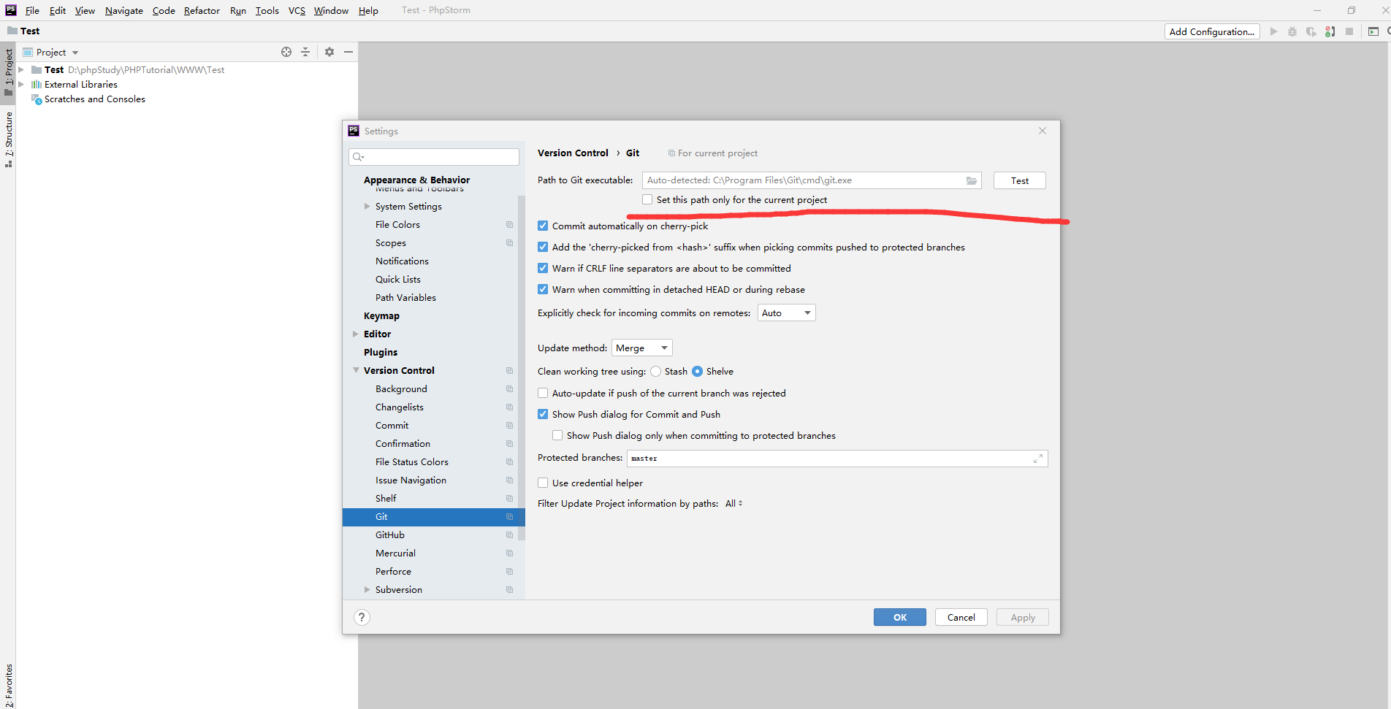Click the Run arrow icon in toolbar
Image resolution: width=1391 pixels, height=709 pixels.
click(1273, 31)
